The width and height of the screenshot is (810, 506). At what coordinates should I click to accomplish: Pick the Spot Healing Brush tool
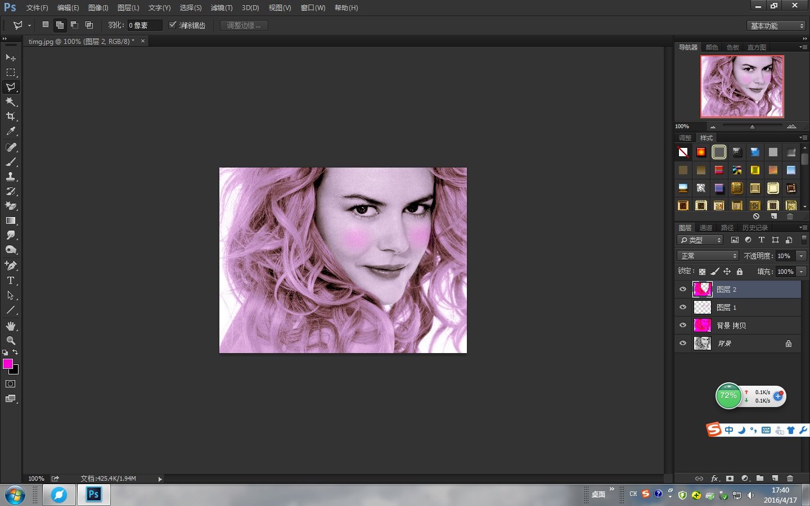(11, 146)
